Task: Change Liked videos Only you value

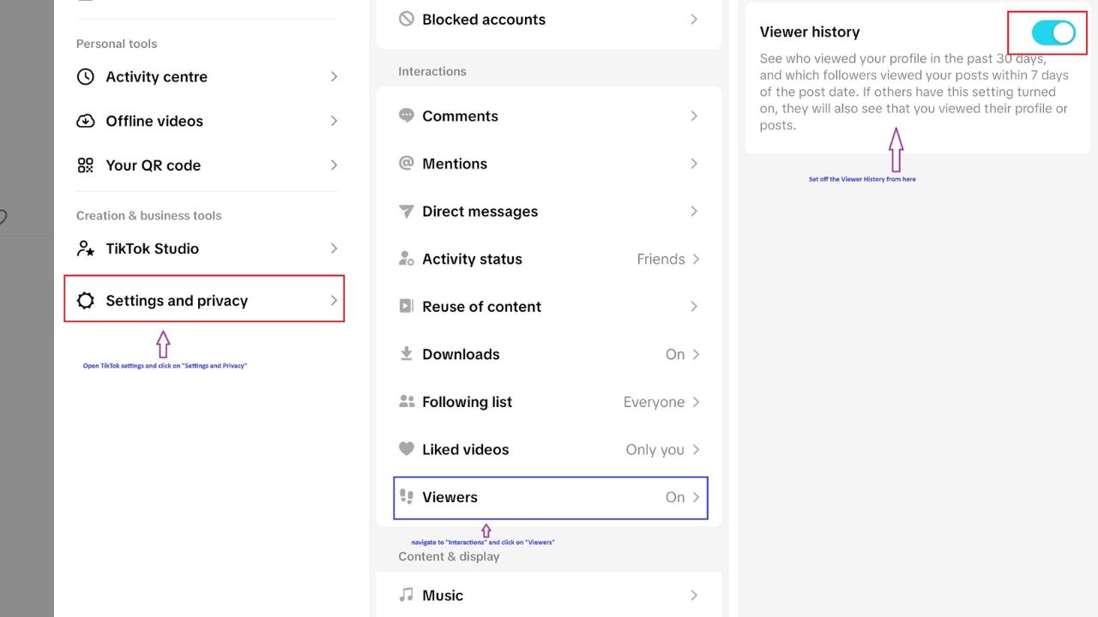Action: click(655, 449)
